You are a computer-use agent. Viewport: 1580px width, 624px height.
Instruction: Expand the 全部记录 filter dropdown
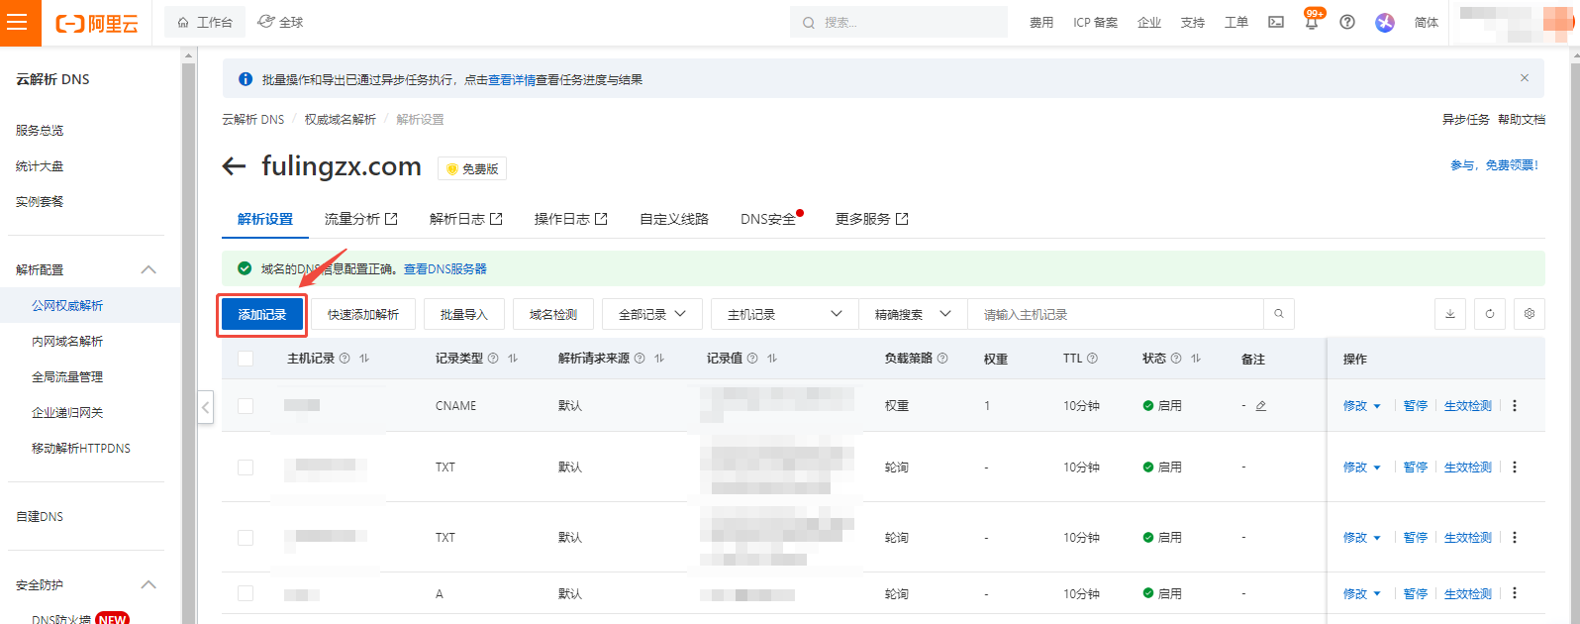pyautogui.click(x=651, y=314)
